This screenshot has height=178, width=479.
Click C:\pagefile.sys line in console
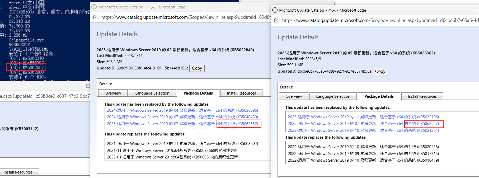point(26,40)
